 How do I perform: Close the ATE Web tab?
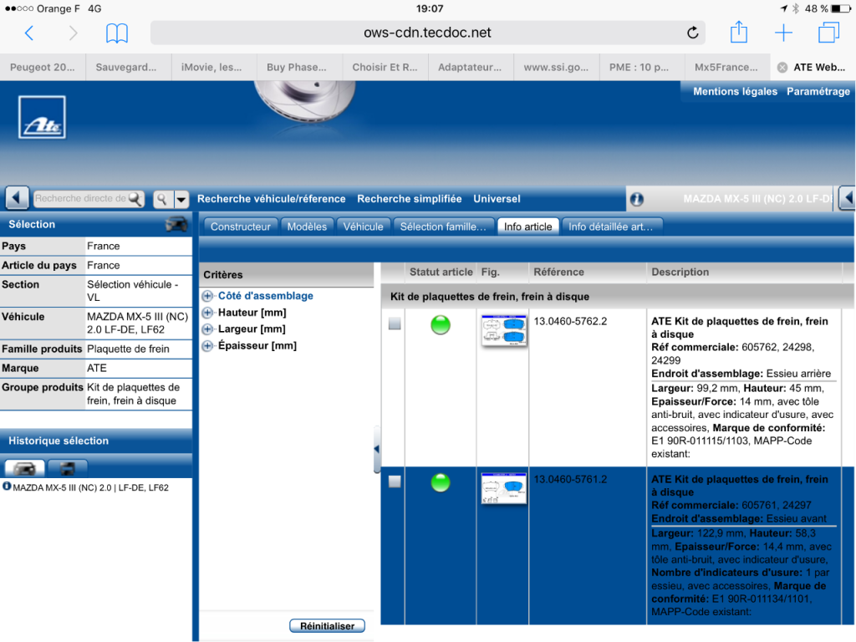782,67
